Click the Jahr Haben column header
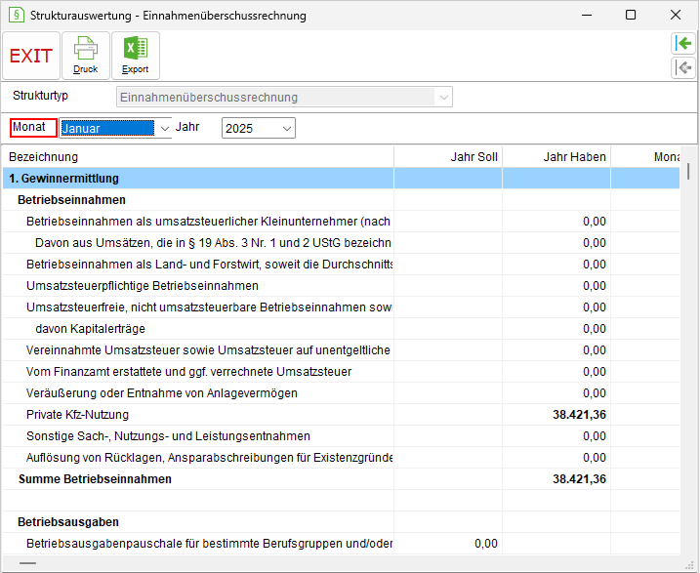700x573 pixels. point(556,157)
